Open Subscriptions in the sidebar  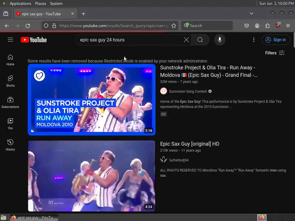click(10, 103)
